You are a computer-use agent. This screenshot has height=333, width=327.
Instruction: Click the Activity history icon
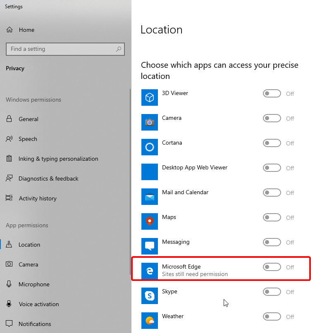pyautogui.click(x=9, y=198)
